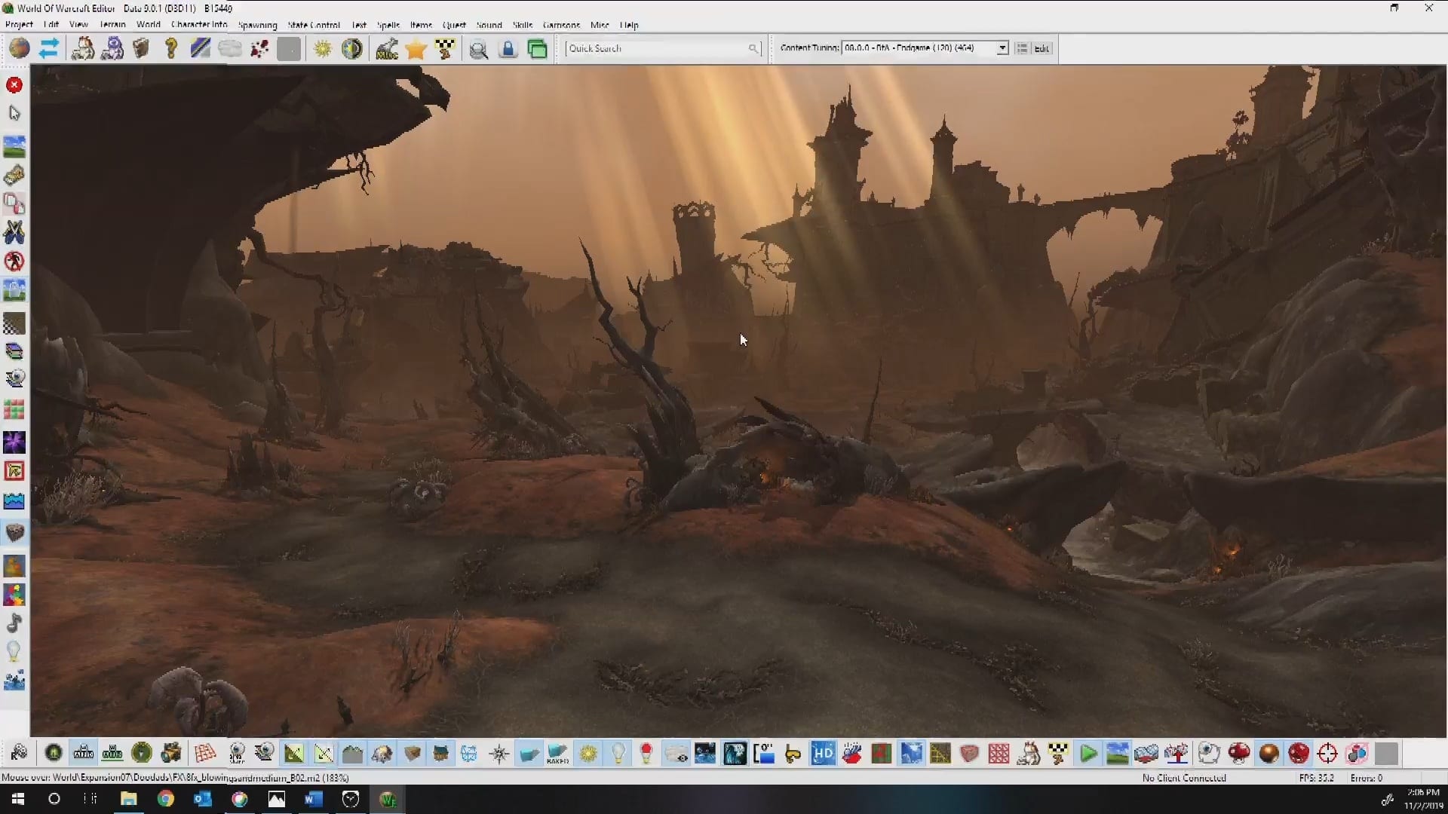Click the Edit button beside Content Tuning
This screenshot has width=1448, height=814.
click(1042, 48)
